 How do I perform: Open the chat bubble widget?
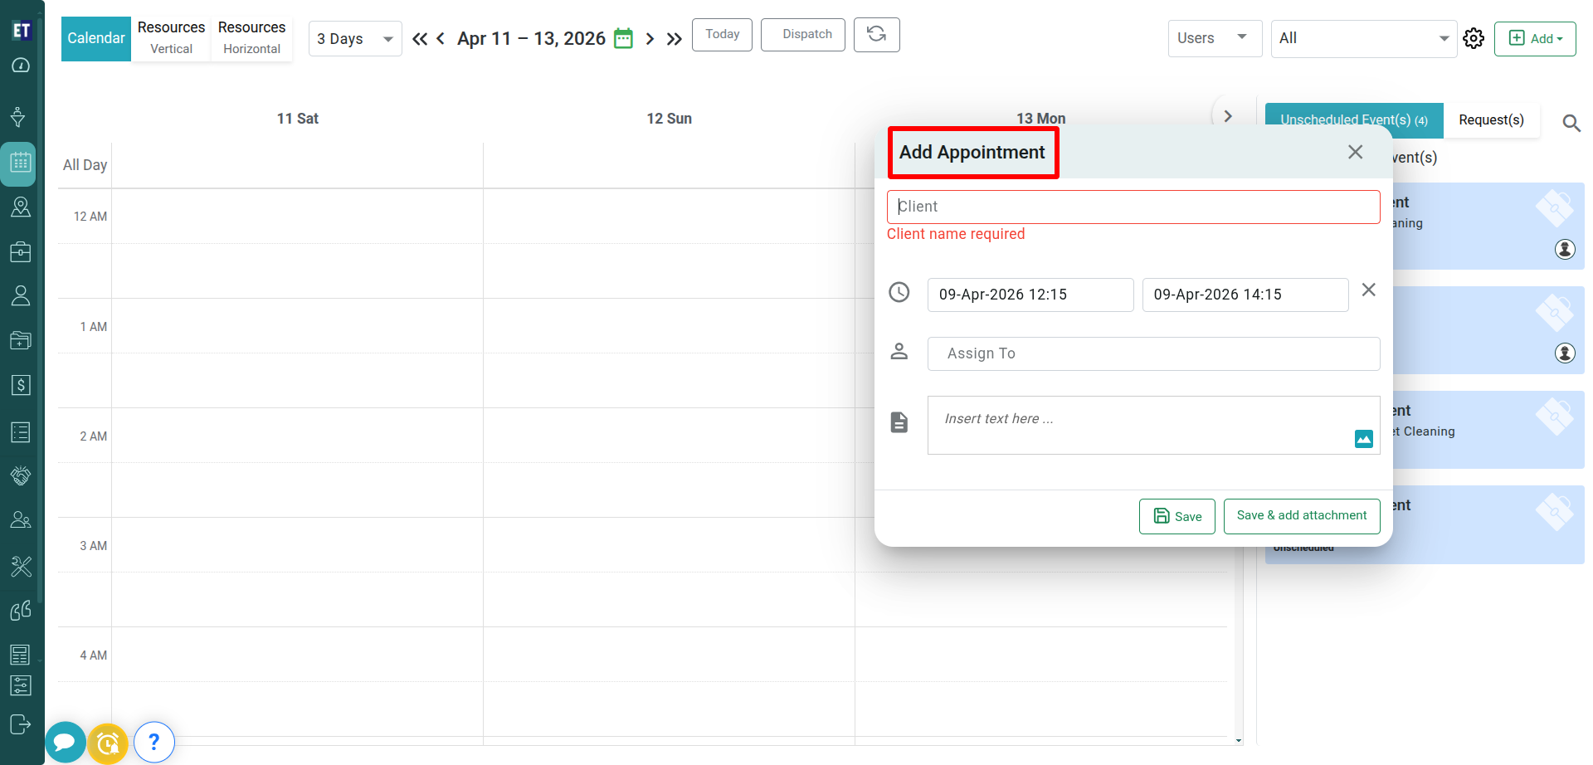click(65, 742)
